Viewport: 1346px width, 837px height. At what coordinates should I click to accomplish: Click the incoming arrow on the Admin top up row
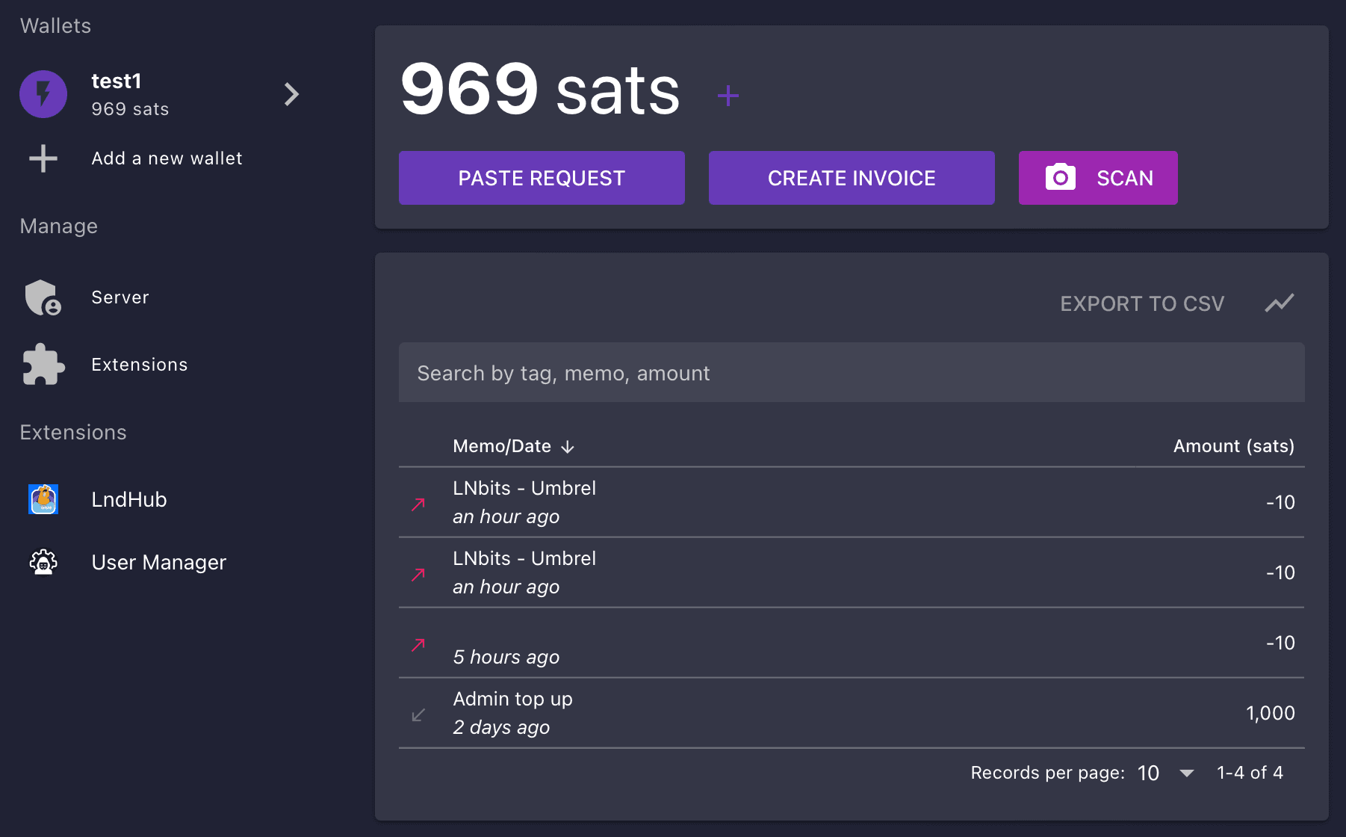tap(418, 715)
